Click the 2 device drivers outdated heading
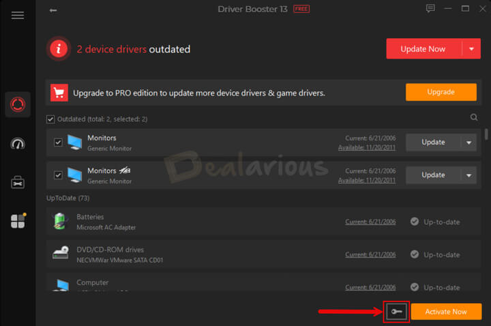Image resolution: width=491 pixels, height=326 pixels. [x=134, y=49]
